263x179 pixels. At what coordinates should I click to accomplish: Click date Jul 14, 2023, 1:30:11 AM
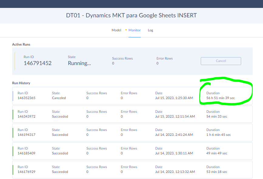click(174, 153)
